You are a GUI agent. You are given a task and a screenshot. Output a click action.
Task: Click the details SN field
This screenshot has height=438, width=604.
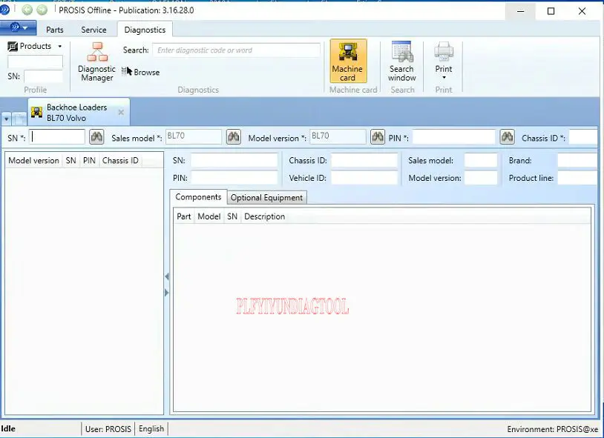pyautogui.click(x=234, y=160)
